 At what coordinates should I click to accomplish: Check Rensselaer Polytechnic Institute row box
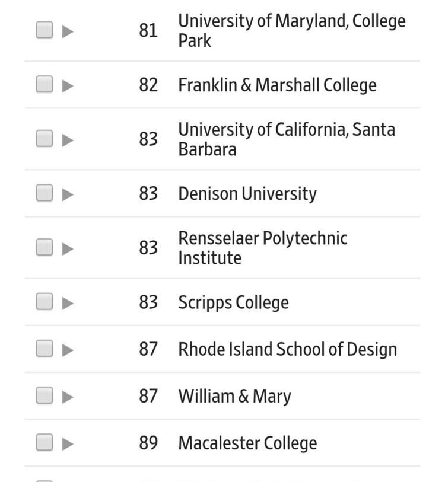[44, 247]
